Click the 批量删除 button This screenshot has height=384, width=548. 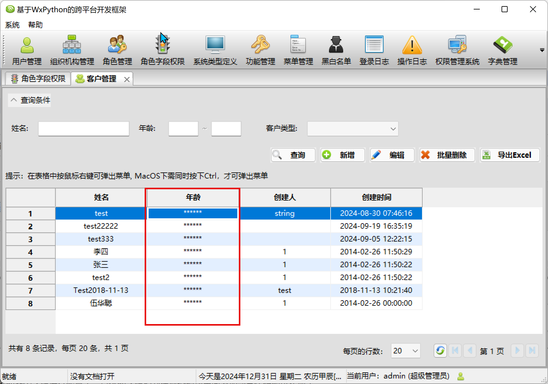(x=447, y=155)
